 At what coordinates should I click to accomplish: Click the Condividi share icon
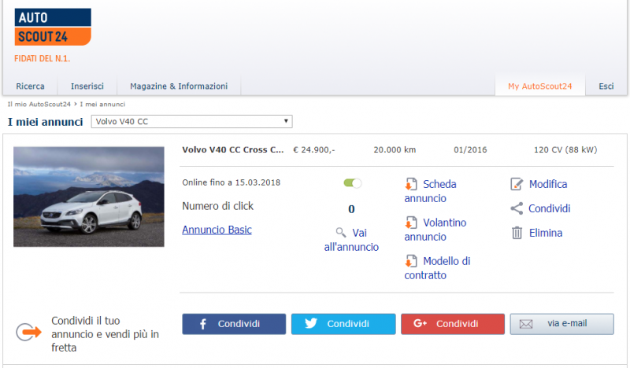point(517,208)
